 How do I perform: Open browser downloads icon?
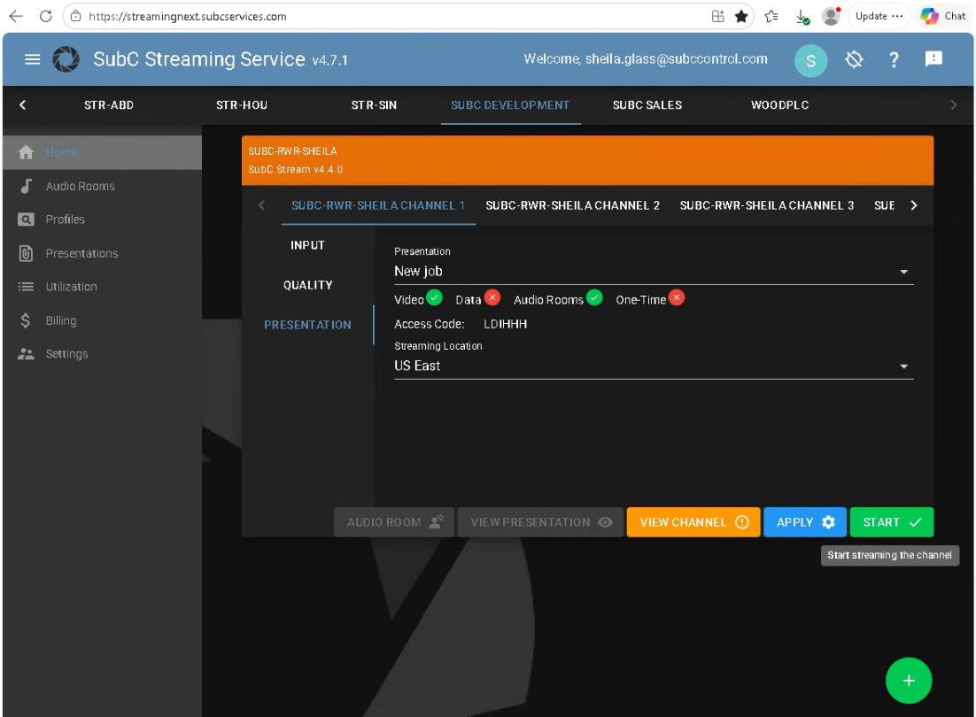802,17
